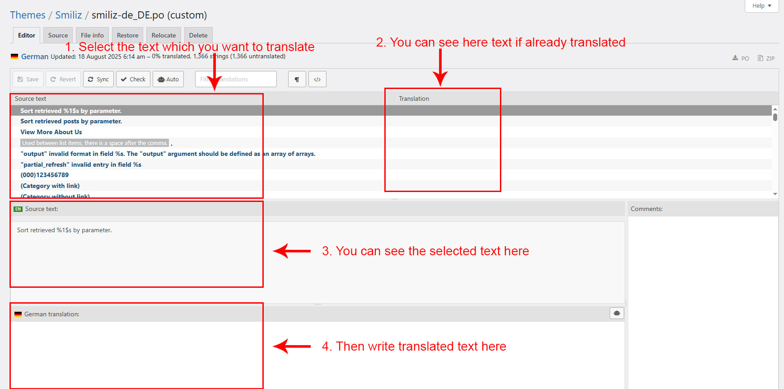Click in the German translation text area
The image size is (784, 389).
[x=316, y=352]
